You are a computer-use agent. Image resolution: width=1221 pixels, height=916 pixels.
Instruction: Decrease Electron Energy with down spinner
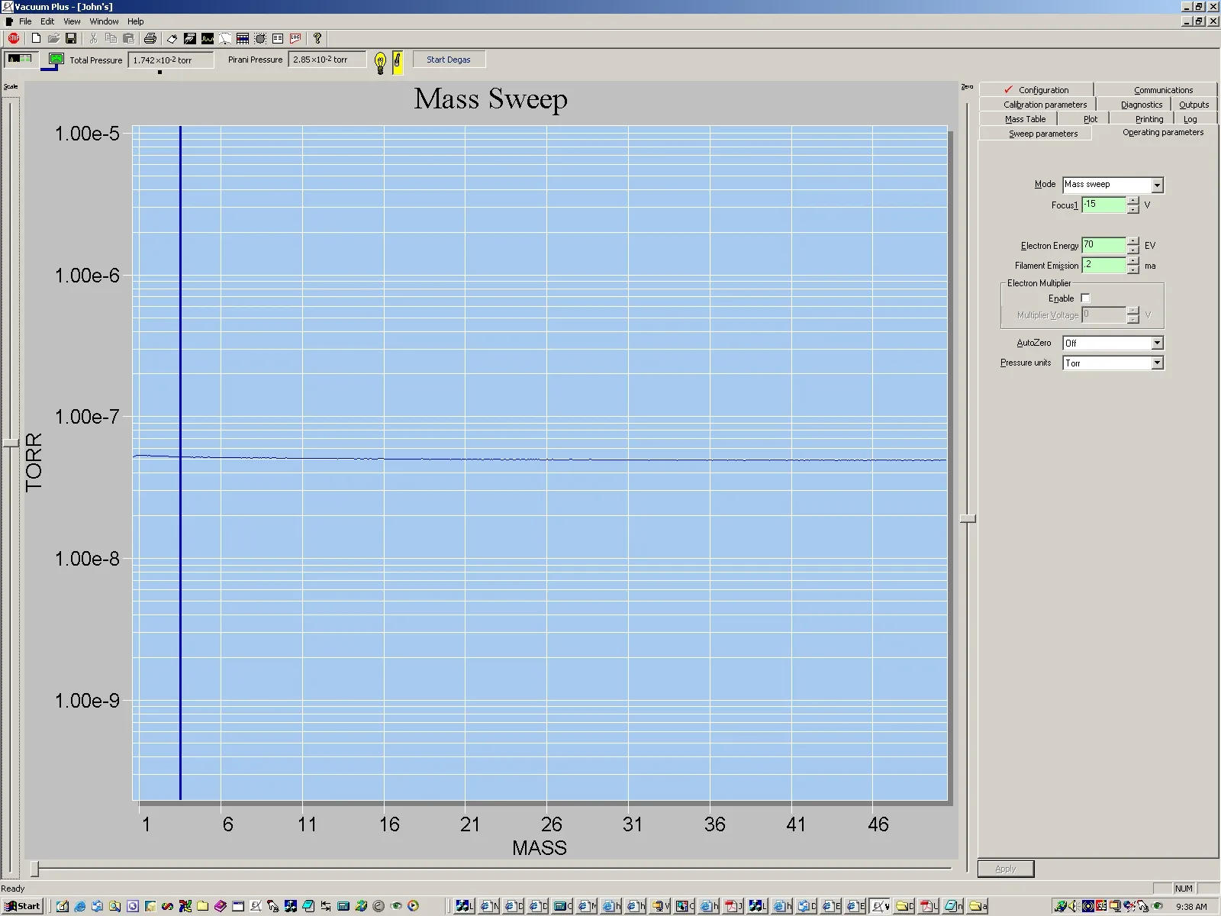pos(1132,250)
